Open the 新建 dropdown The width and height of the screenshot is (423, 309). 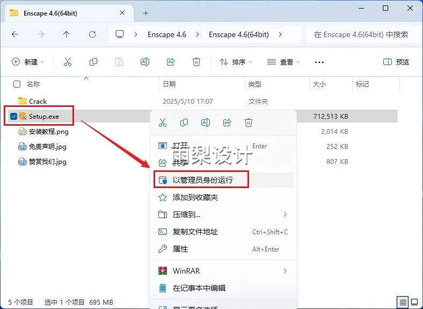[28, 62]
